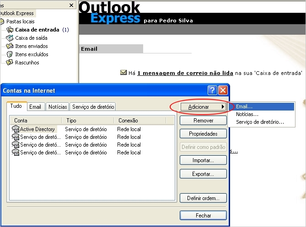Close the pane with the X button

point(71,5)
